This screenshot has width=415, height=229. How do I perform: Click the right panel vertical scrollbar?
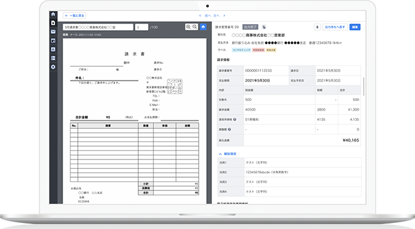[x=364, y=86]
